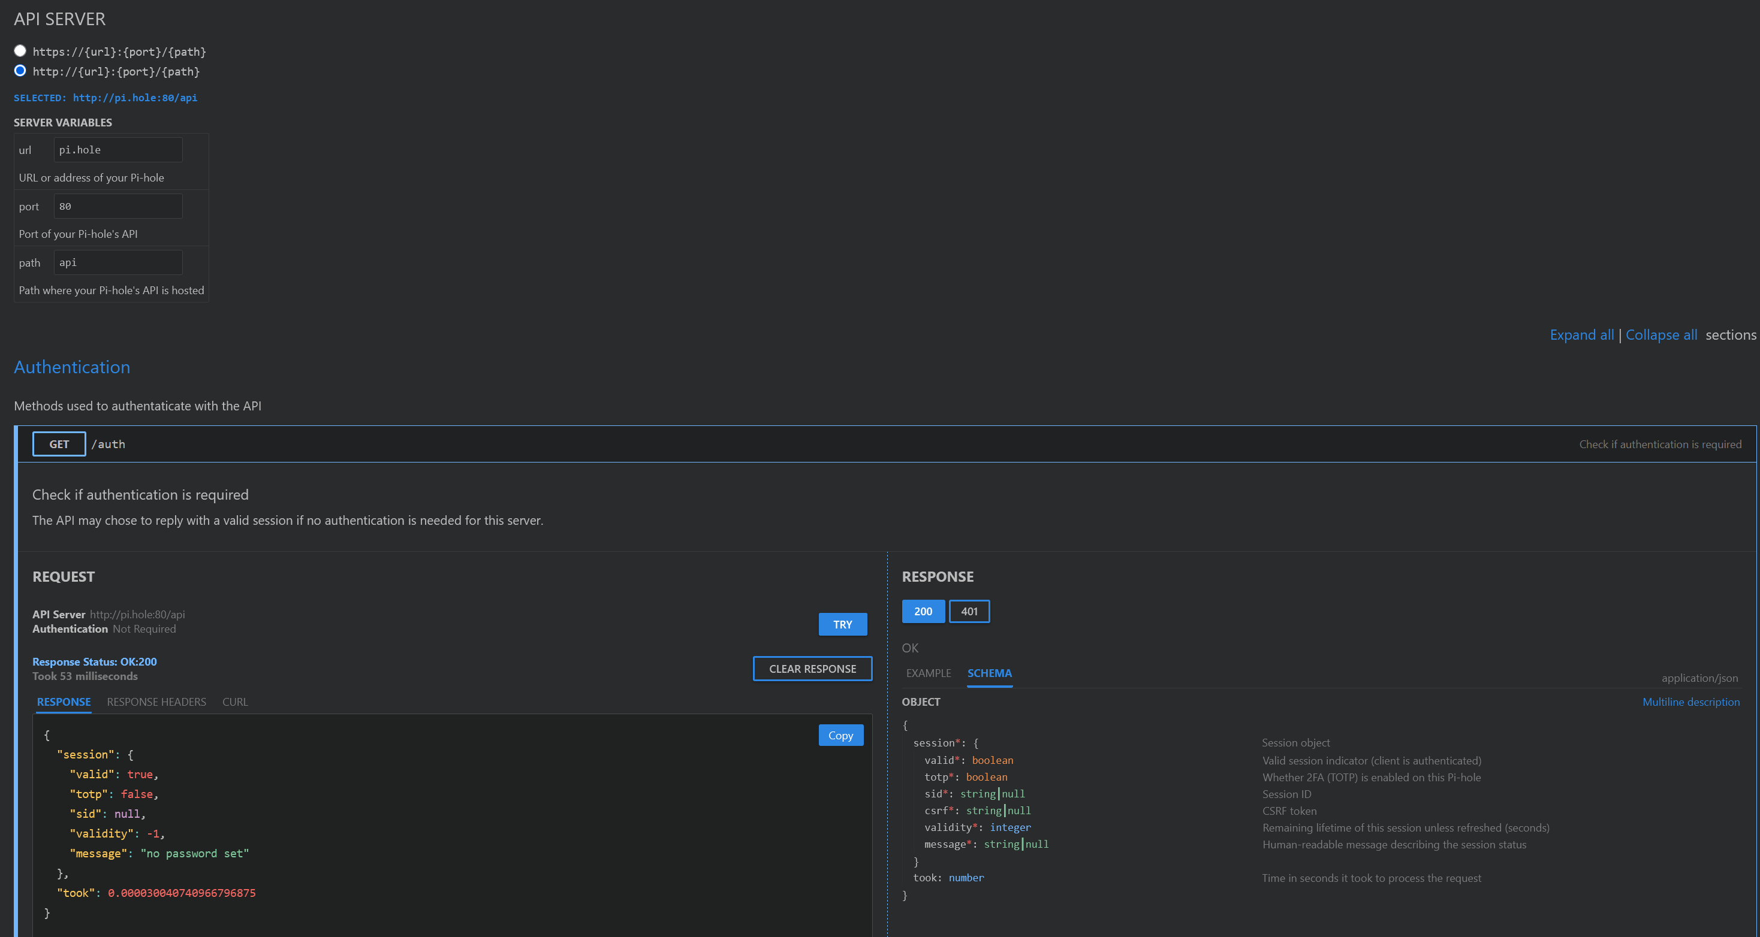
Task: Collapse the Authentication section heading
Action: (72, 367)
